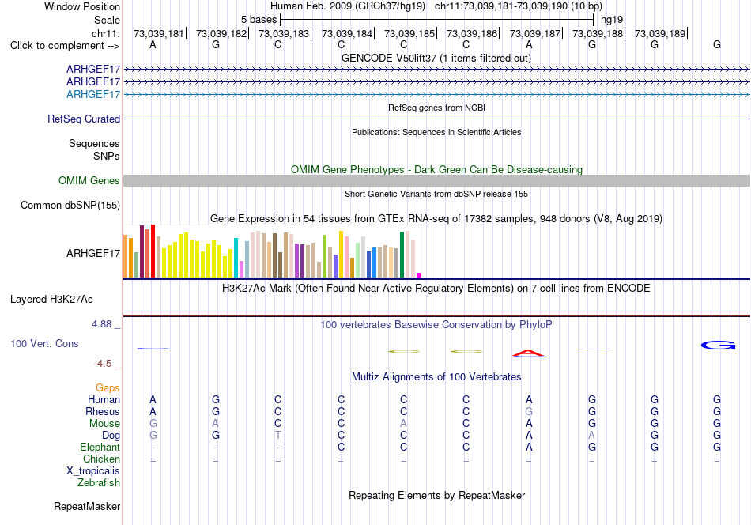Click the red A PhyloP conservation logo
Screen dimensions: 751x525
click(x=529, y=354)
